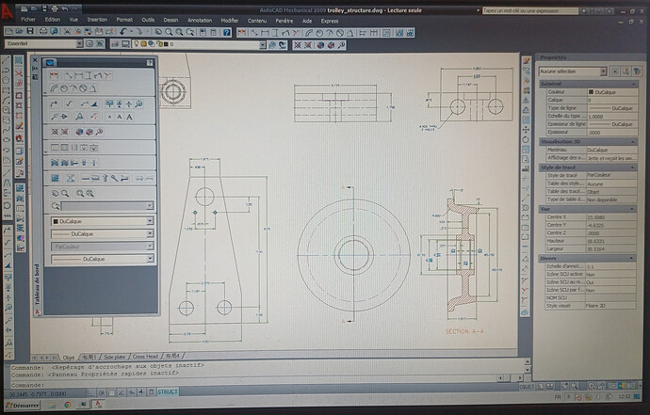Click the Couleur DuCalque black swatch in Propriétés
Screen dimensions: 650x415
(x=592, y=92)
